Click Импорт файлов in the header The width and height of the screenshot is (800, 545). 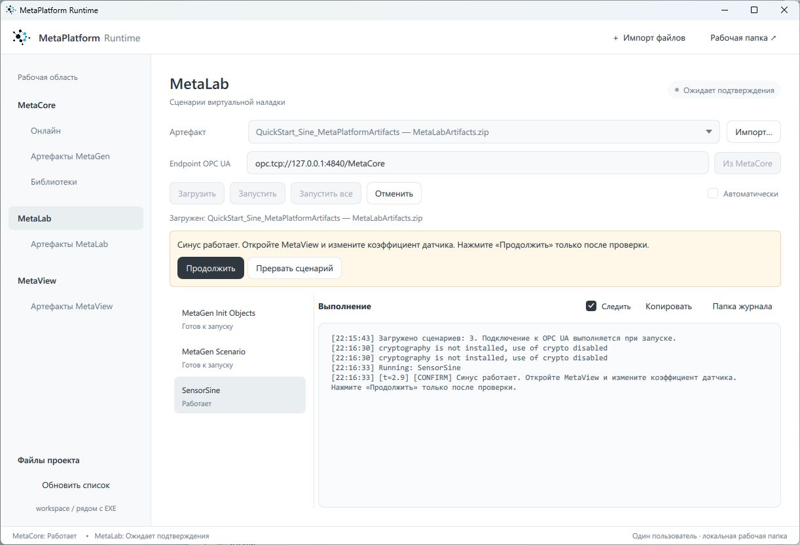point(649,38)
